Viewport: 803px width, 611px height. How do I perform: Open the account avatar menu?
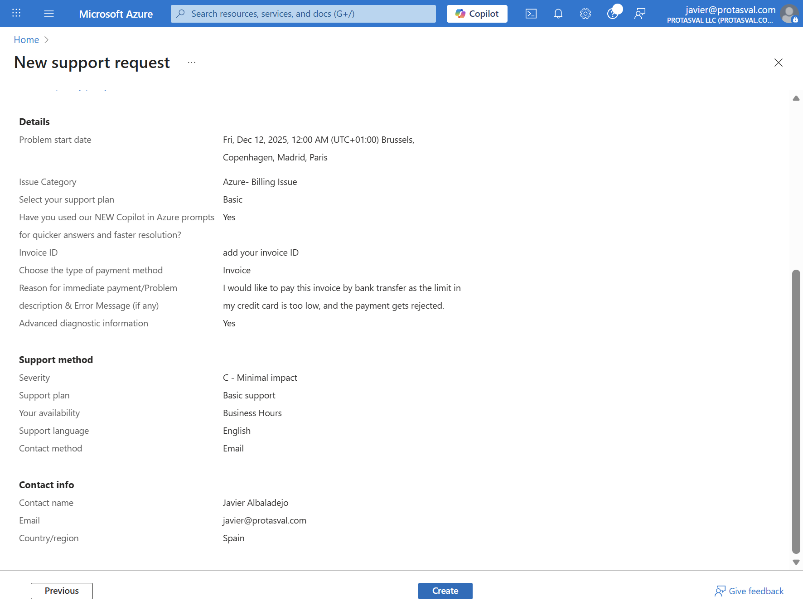(789, 14)
